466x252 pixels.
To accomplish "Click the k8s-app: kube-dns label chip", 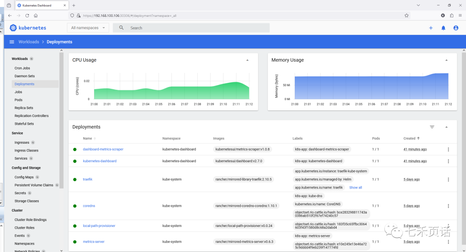I will (309, 196).
